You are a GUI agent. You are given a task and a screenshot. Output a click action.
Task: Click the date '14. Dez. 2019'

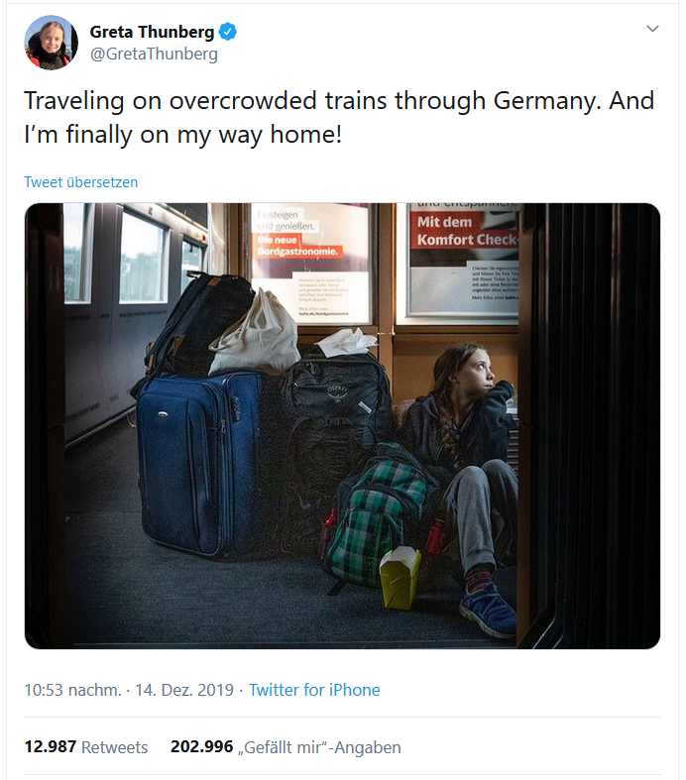coord(184,690)
